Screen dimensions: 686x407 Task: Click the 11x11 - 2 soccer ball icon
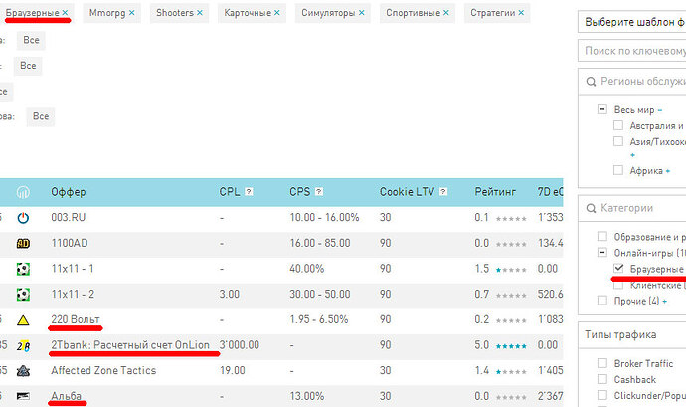[x=23, y=294]
